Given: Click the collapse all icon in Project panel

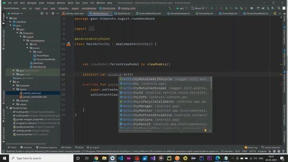Looking at the screenshot, I should [47, 13].
